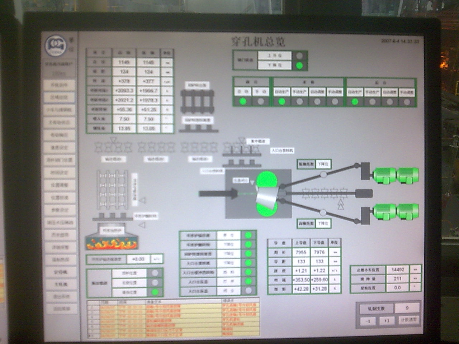This screenshot has width=459, height=344.
Task: Click the date and time stamp
Action: coord(400,41)
